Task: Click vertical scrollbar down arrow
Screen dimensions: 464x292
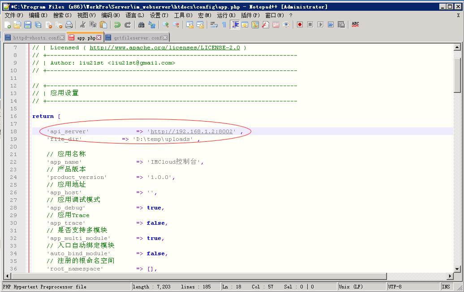Action: pos(457,269)
